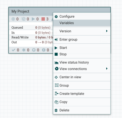The image size is (122, 118).
Task: Click the Stop square icon in menu
Action: 56,54
